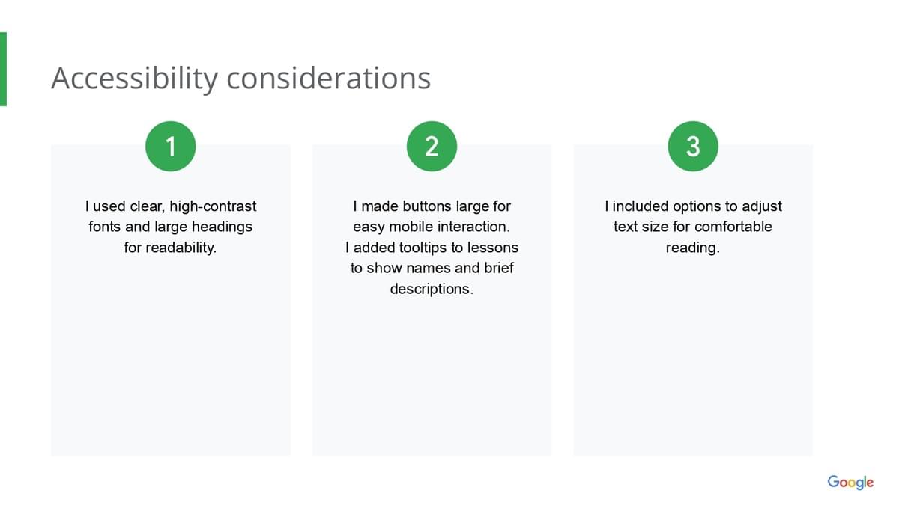This screenshot has width=899, height=505.
Task: Click the word "reading." in the third card
Action: 693,248
